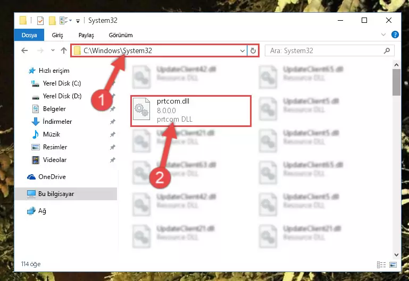Open the blue Help question mark

(395, 35)
